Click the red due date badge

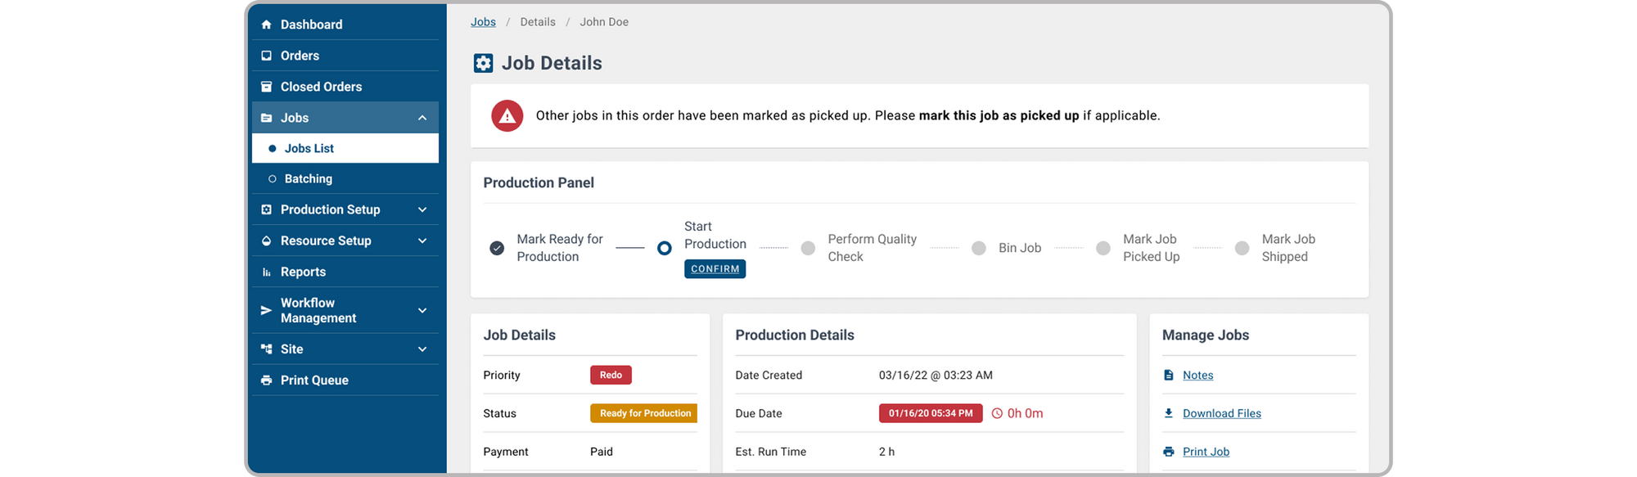930,413
